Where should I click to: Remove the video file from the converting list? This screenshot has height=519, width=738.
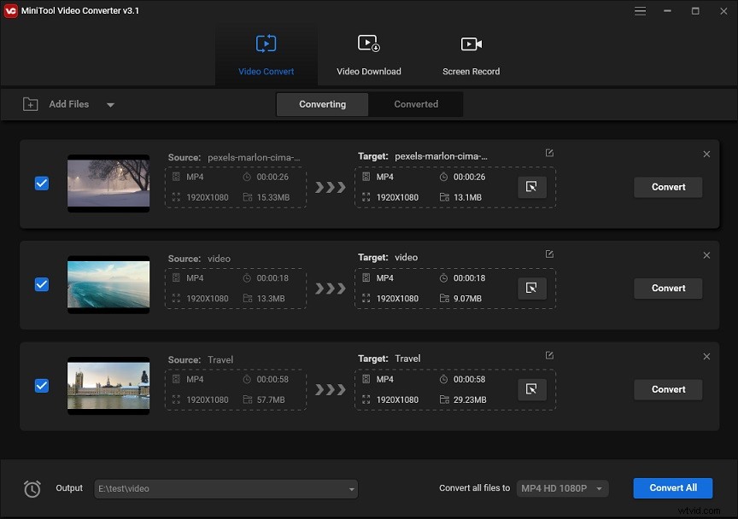point(706,254)
